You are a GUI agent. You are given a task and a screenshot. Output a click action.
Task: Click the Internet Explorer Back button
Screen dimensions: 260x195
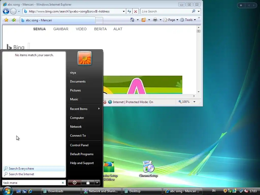click(6, 11)
